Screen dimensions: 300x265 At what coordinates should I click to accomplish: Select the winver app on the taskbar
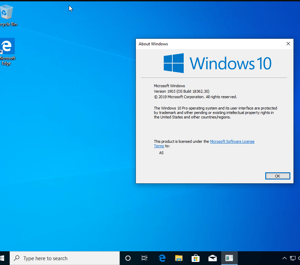click(x=229, y=258)
